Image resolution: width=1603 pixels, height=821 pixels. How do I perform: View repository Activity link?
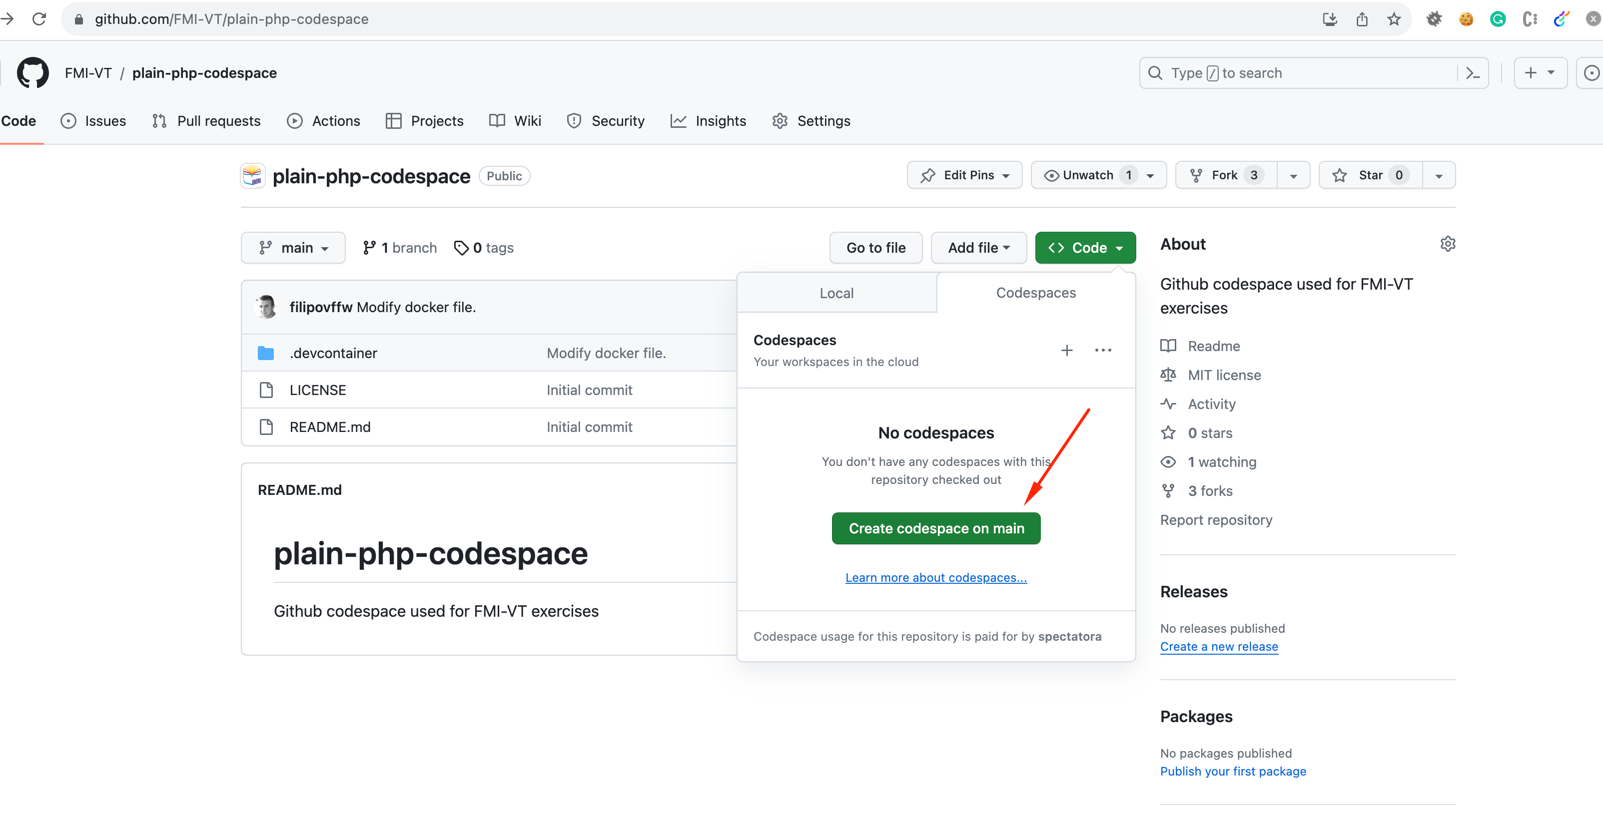[x=1198, y=405]
